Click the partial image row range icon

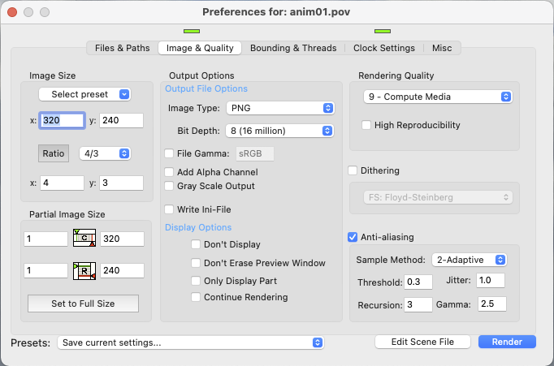click(x=84, y=271)
